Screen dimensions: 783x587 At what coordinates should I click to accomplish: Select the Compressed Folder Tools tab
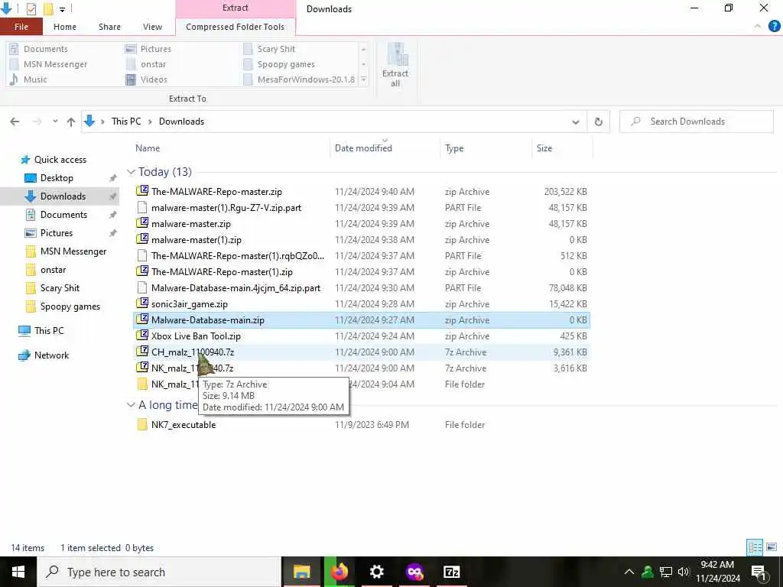click(x=236, y=27)
